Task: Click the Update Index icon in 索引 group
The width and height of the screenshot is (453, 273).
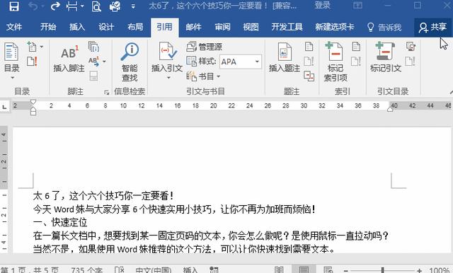Action: pyautogui.click(x=356, y=62)
